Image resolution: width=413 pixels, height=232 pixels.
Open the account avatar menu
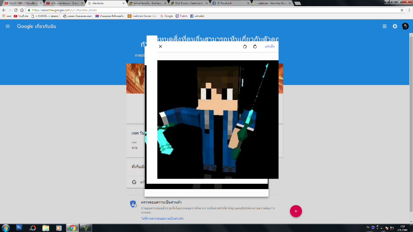pos(405,26)
